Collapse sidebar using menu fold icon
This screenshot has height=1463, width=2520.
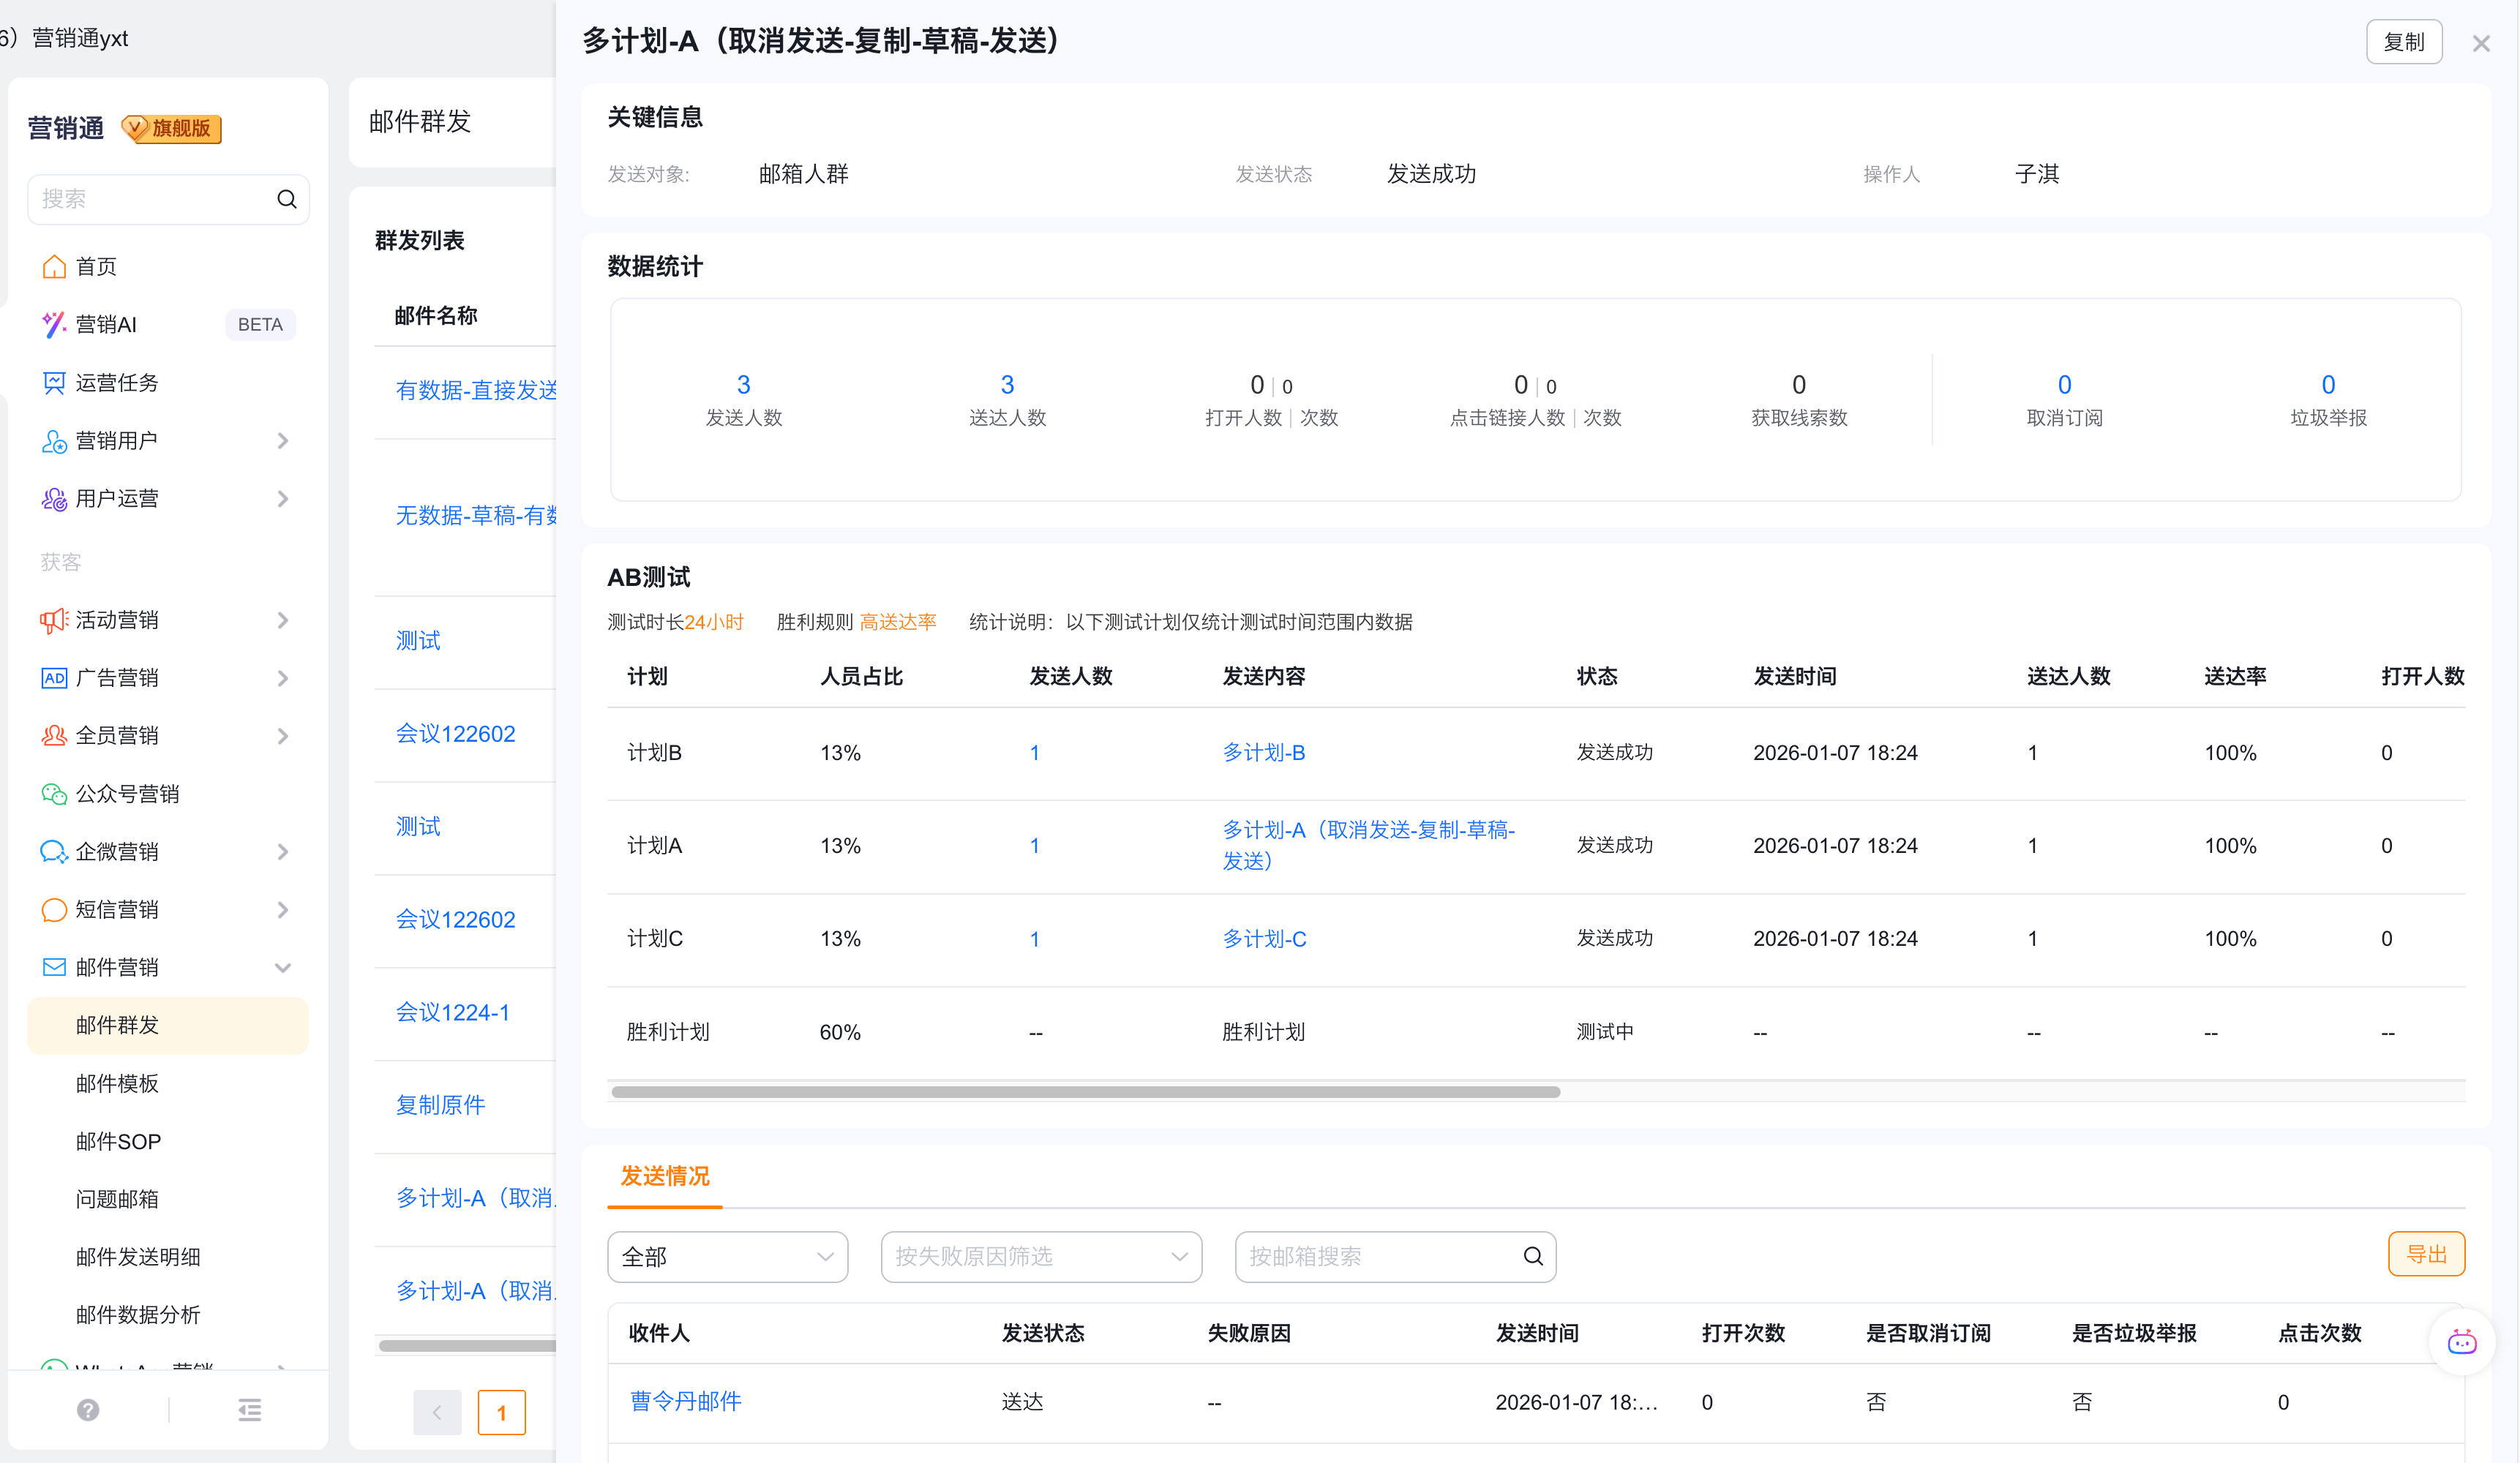click(250, 1410)
